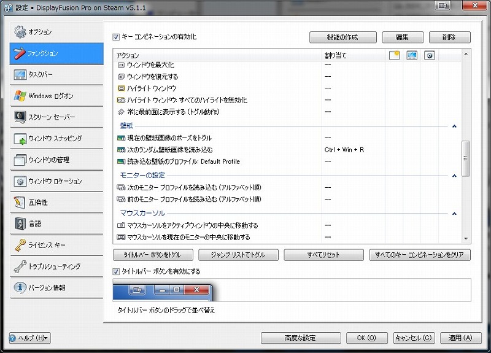Click the キャンセル (C) button

[414, 338]
